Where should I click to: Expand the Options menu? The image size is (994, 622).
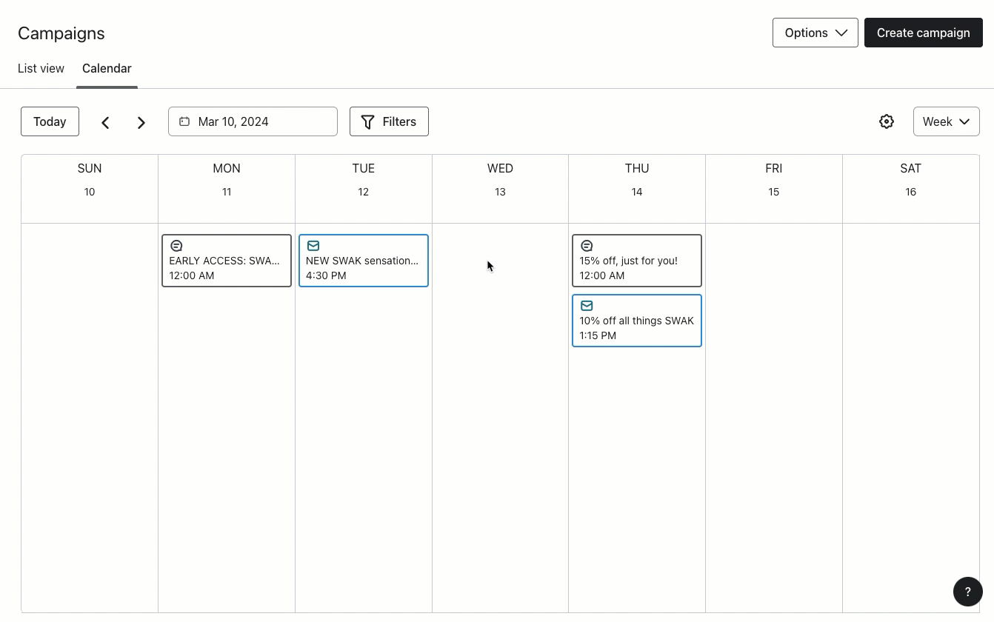(815, 33)
